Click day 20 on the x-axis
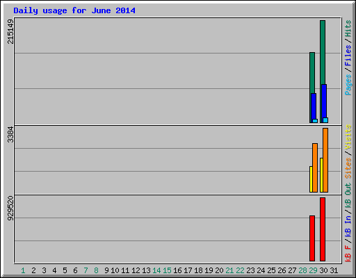Image resolution: width=356 pixels, height=278 pixels. [x=219, y=270]
